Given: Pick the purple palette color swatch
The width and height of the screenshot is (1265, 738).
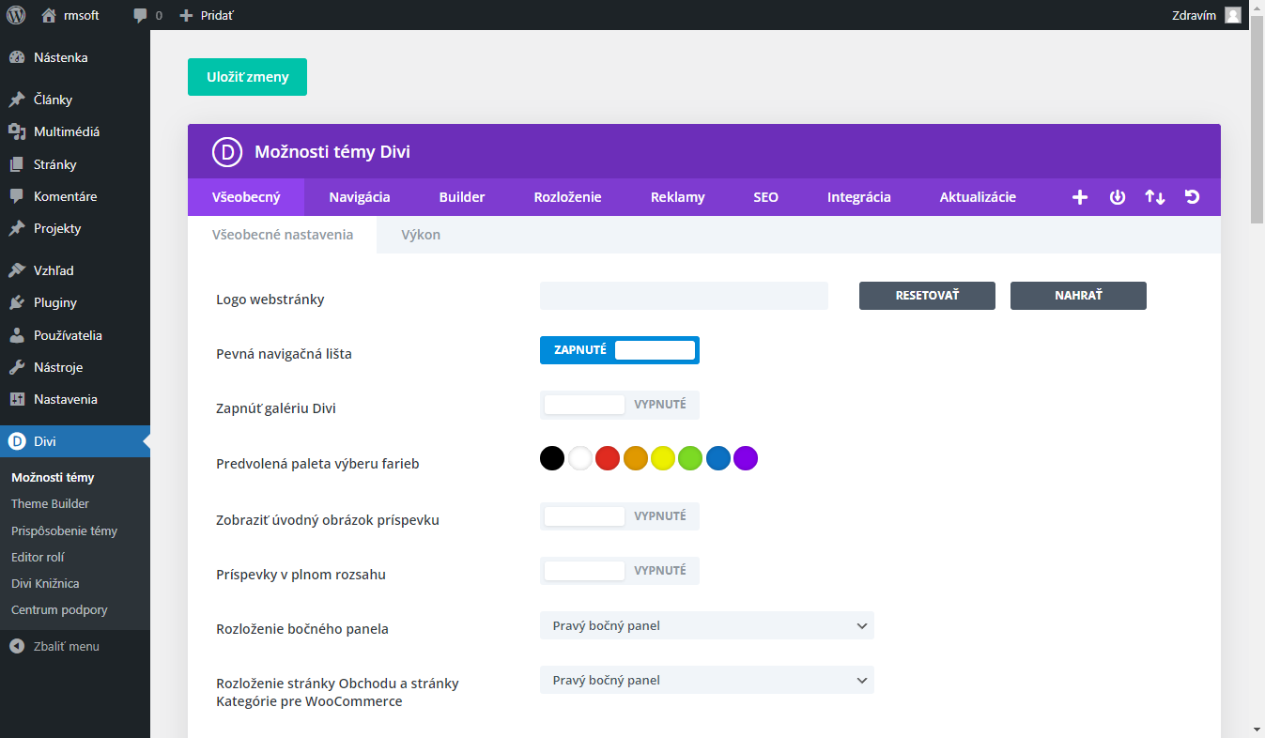Looking at the screenshot, I should tap(746, 458).
